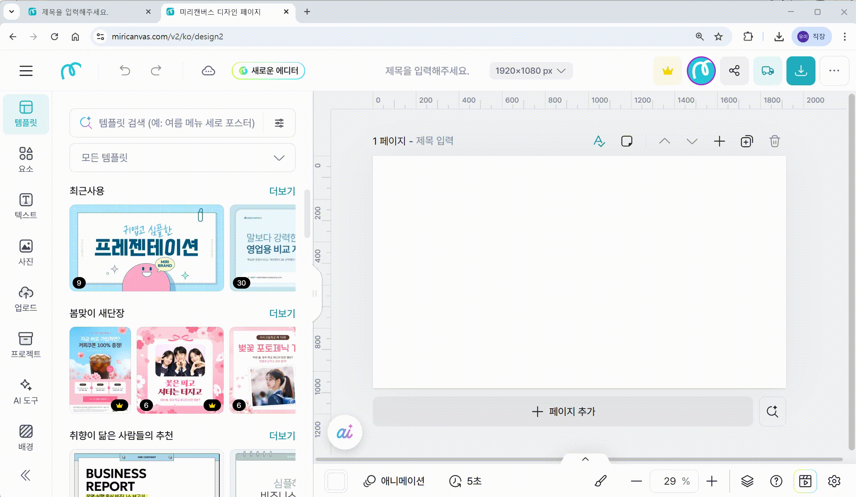The width and height of the screenshot is (856, 497).
Task: Toggle the 새로운 에디터 switch
Action: click(x=268, y=71)
